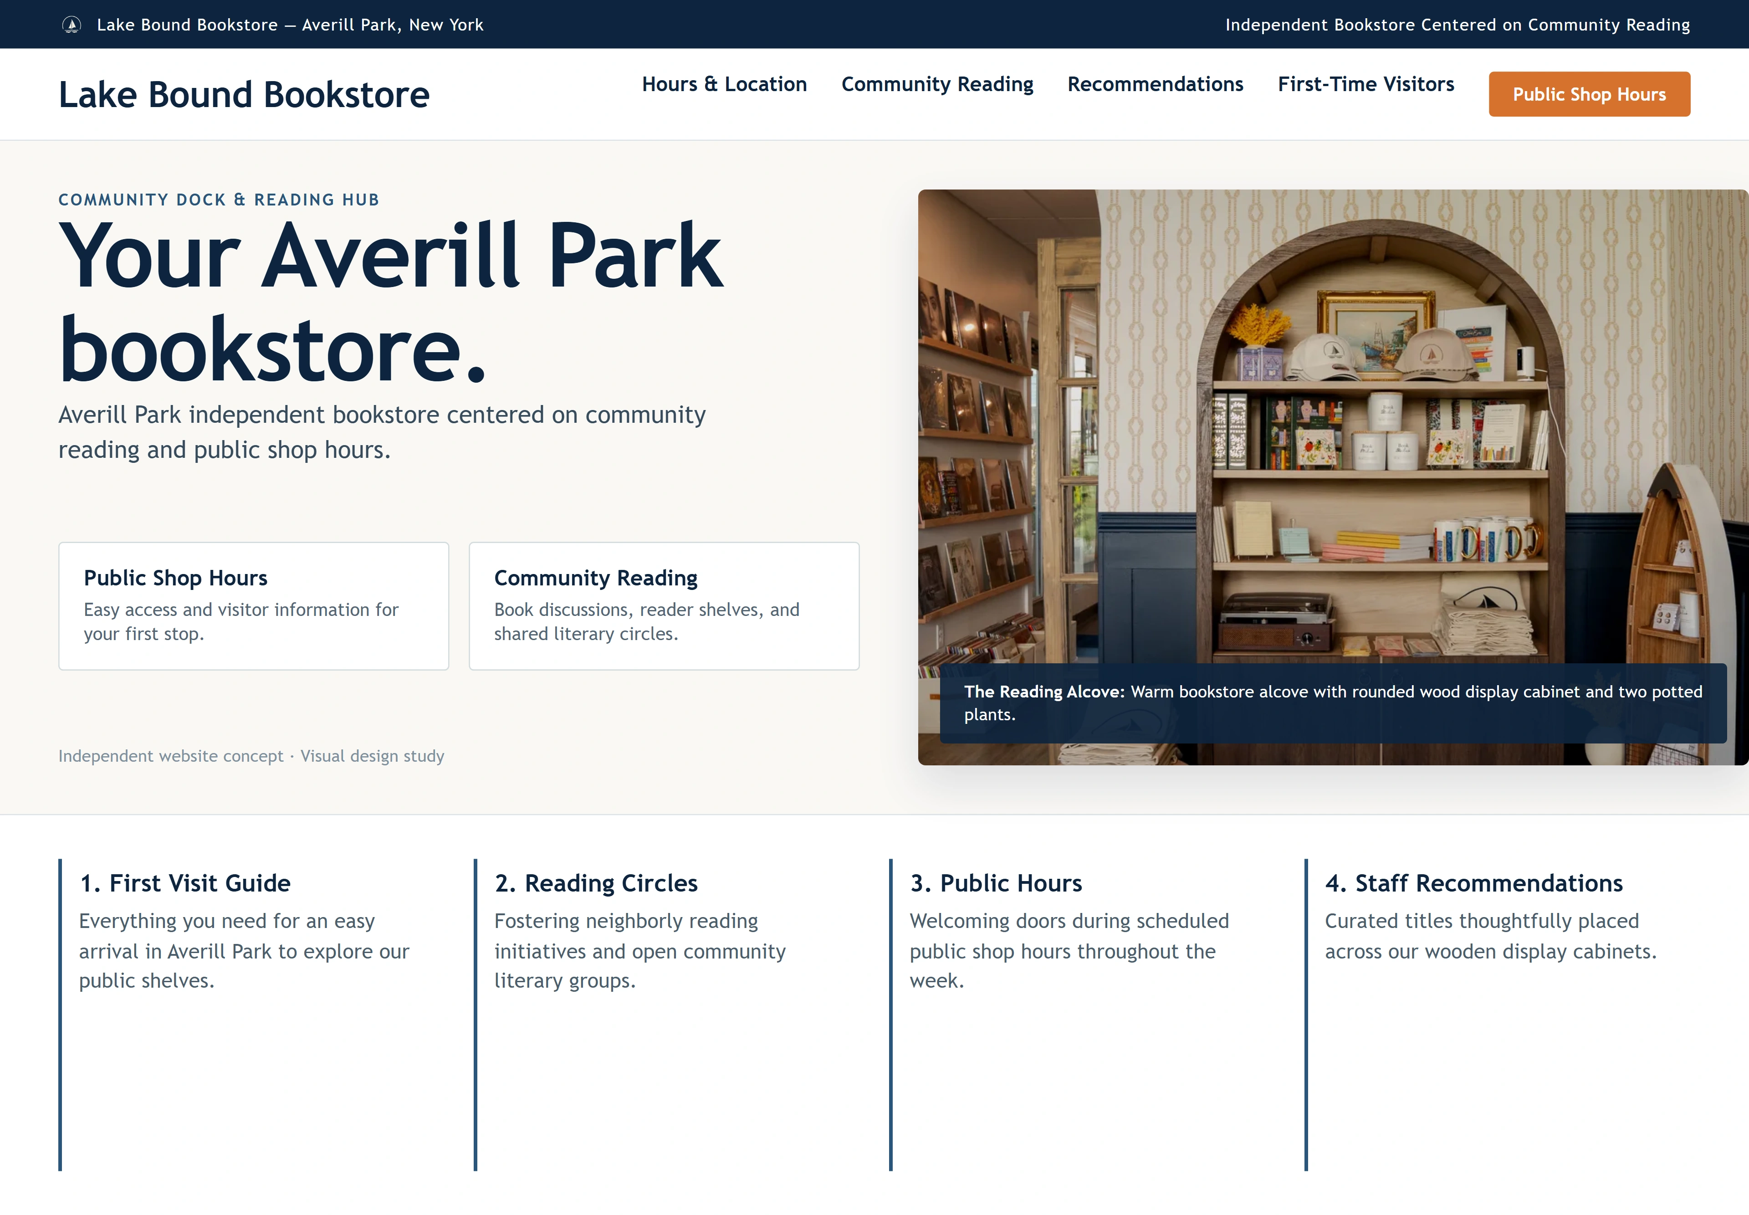Select First-Time Visitors nav item
This screenshot has height=1215, width=1749.
click(1365, 84)
